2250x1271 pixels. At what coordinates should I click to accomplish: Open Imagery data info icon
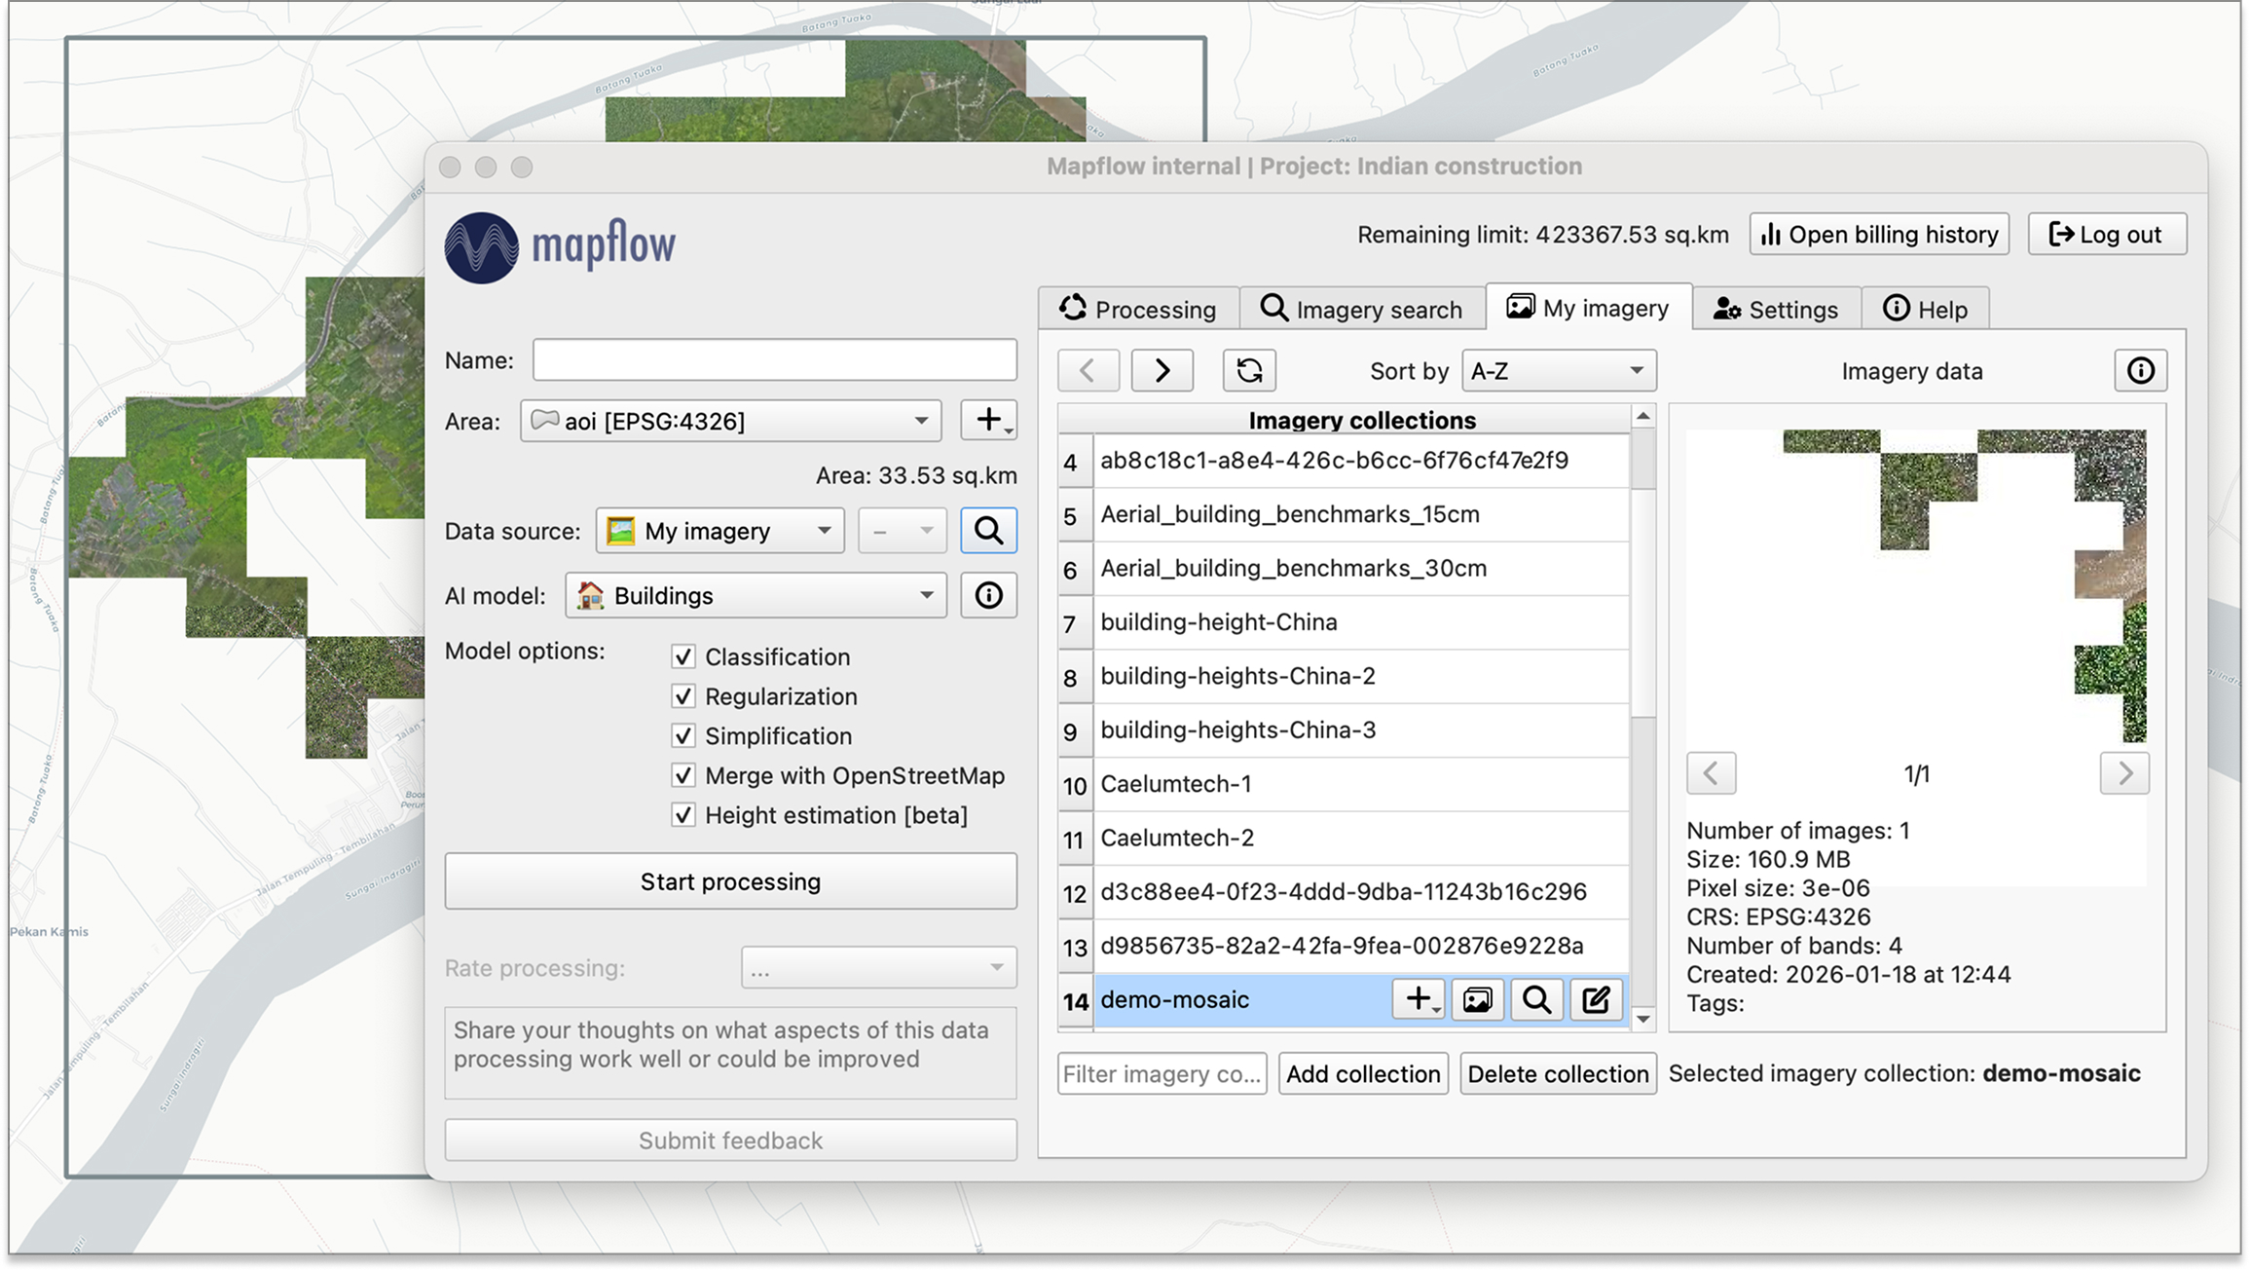point(2140,371)
